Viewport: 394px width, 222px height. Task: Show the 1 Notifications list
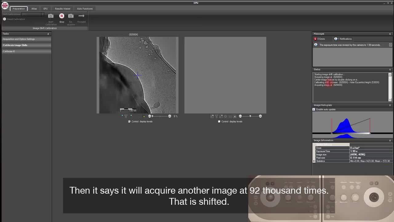click(x=343, y=39)
